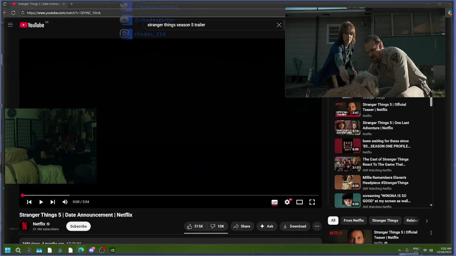Select the All filter chip
The width and height of the screenshot is (456, 256).
[x=333, y=220]
